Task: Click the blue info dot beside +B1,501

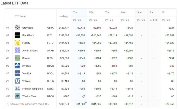Action: (x=86, y=103)
